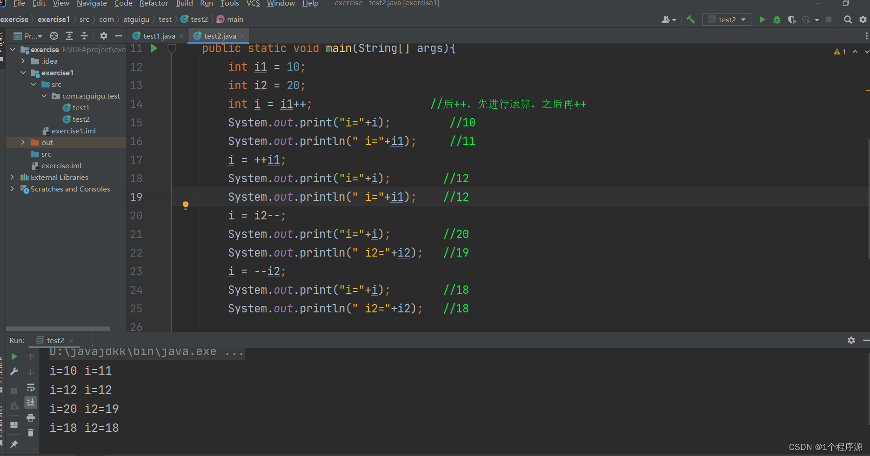Toggle soft-wrap in the Run console
The height and width of the screenshot is (456, 870).
coord(31,387)
